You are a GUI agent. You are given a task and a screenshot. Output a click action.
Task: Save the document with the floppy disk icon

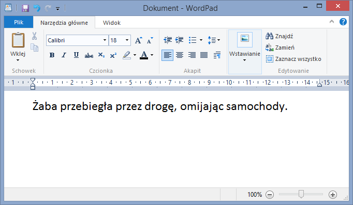click(25, 8)
